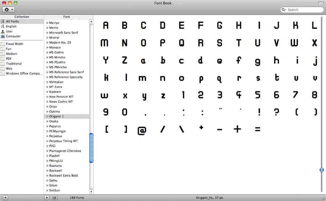Image resolution: width=326 pixels, height=201 pixels.
Task: Click the Fixed Width collection icon
Action: 3,44
